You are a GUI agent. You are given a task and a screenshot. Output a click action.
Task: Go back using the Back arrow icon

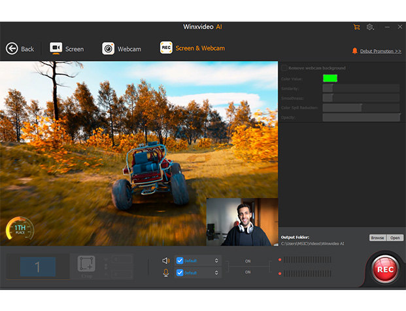[12, 48]
